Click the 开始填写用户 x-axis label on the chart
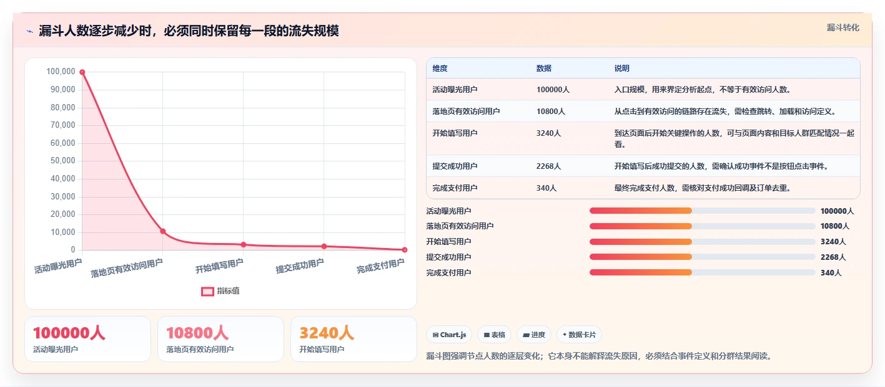This screenshot has width=885, height=387. click(x=219, y=266)
